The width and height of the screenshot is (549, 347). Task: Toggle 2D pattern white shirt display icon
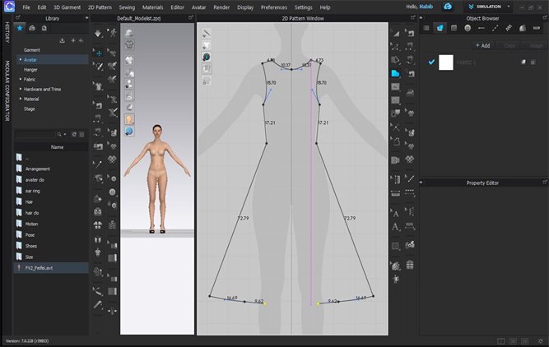coord(207,45)
